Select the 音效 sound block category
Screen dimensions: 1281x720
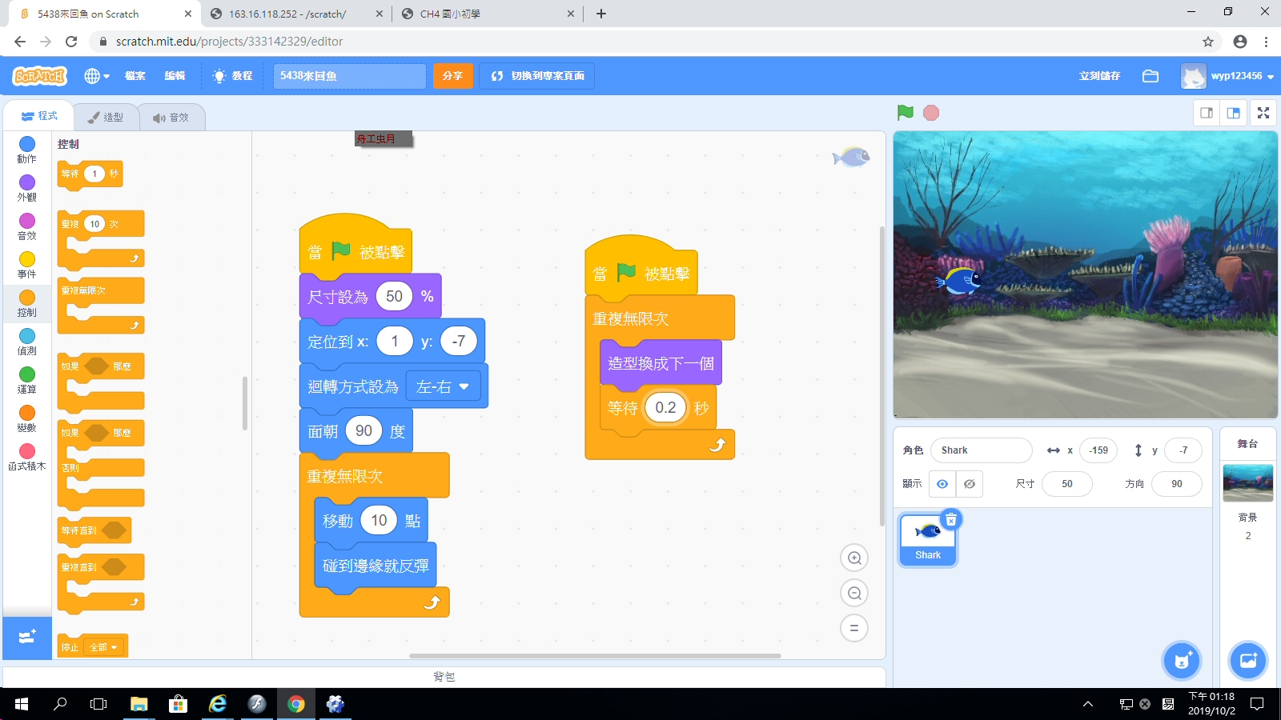pyautogui.click(x=27, y=226)
